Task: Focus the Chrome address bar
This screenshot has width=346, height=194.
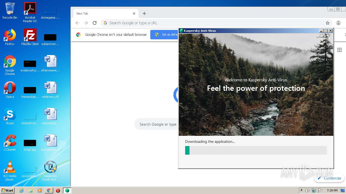Action: click(x=216, y=23)
